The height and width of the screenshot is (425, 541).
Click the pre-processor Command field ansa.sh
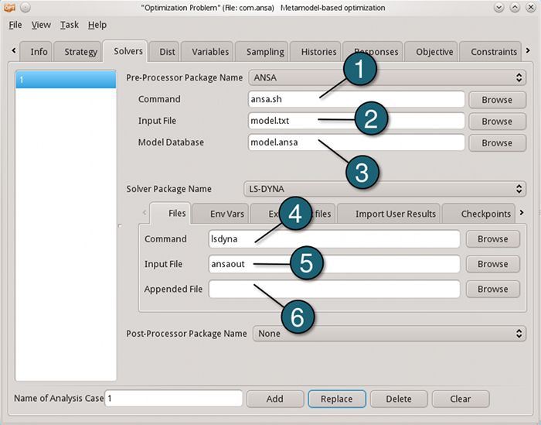(x=356, y=100)
